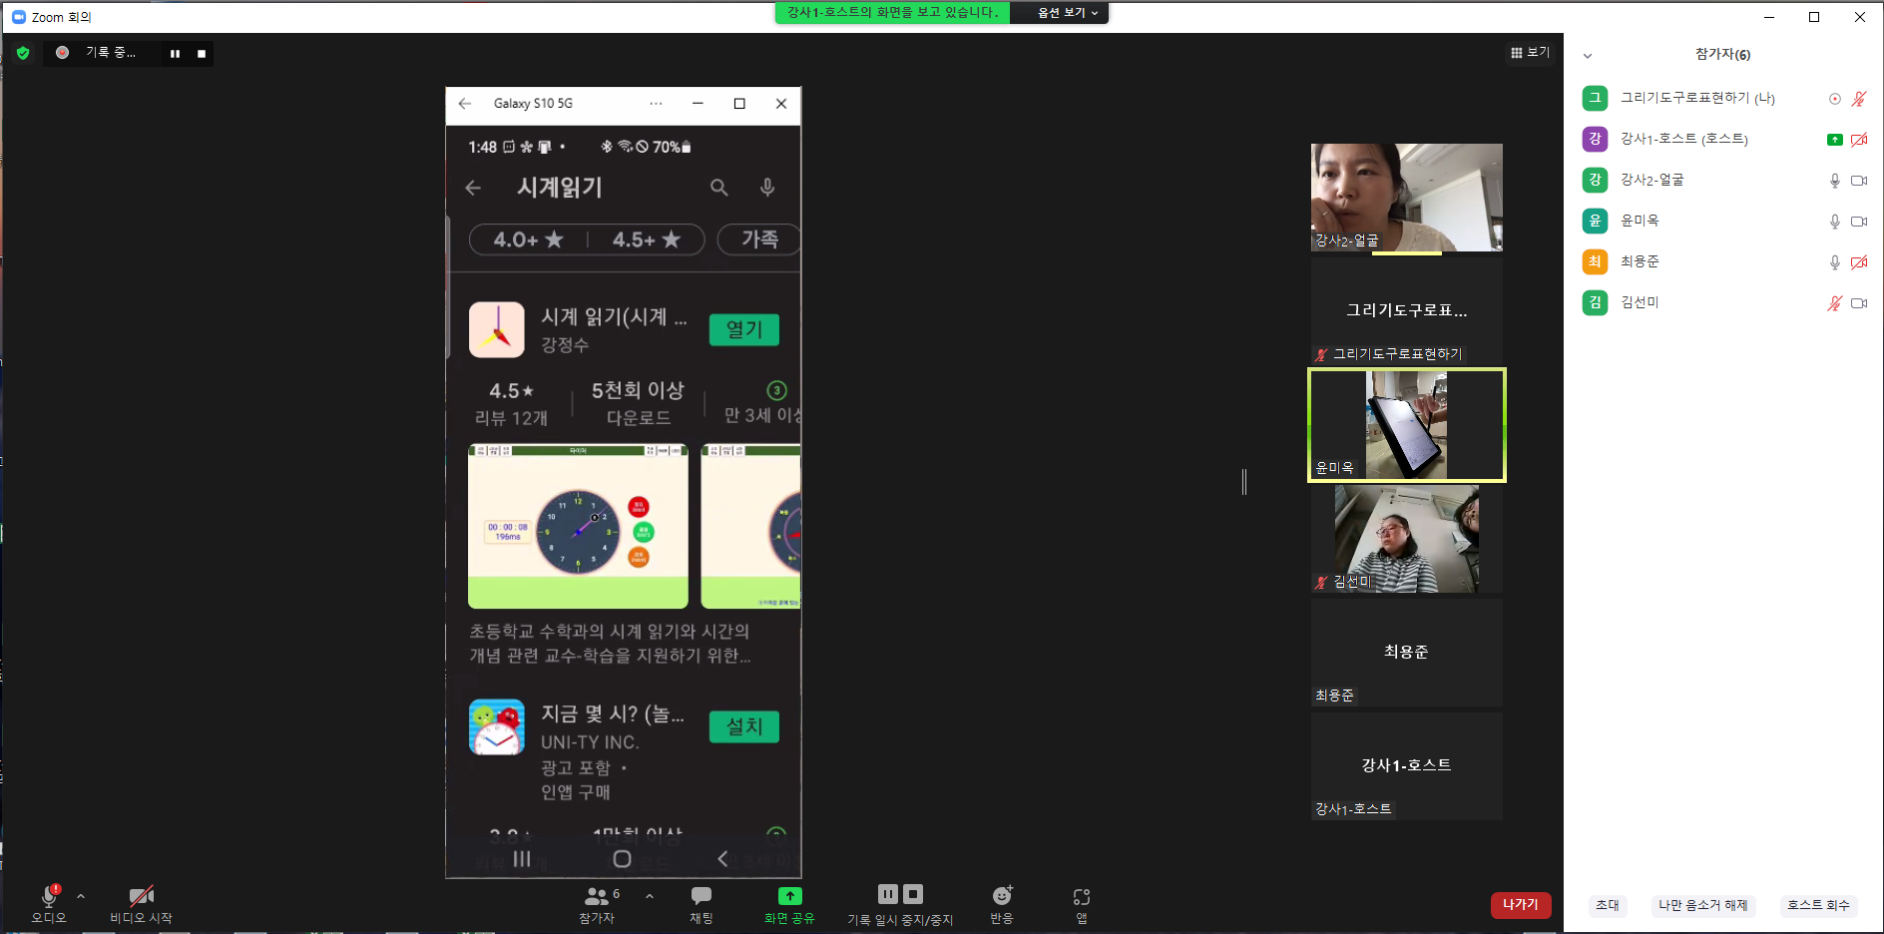
Task: Open the 옵션 보기 view options dropdown
Action: tap(1067, 13)
